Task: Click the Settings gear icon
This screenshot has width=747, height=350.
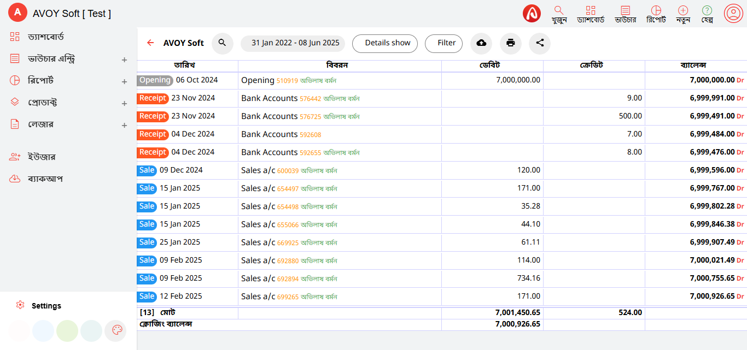Action: (x=20, y=305)
